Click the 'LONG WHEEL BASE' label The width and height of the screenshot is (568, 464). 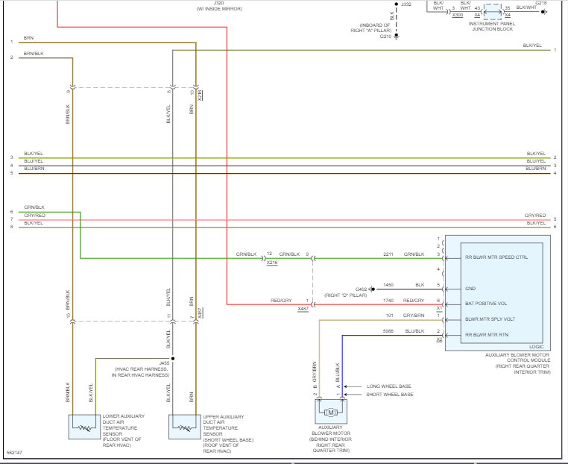coord(388,386)
